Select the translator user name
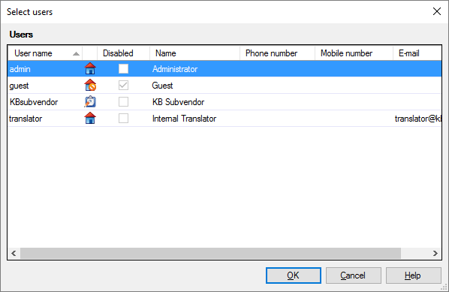This screenshot has height=292, width=449. click(x=26, y=119)
